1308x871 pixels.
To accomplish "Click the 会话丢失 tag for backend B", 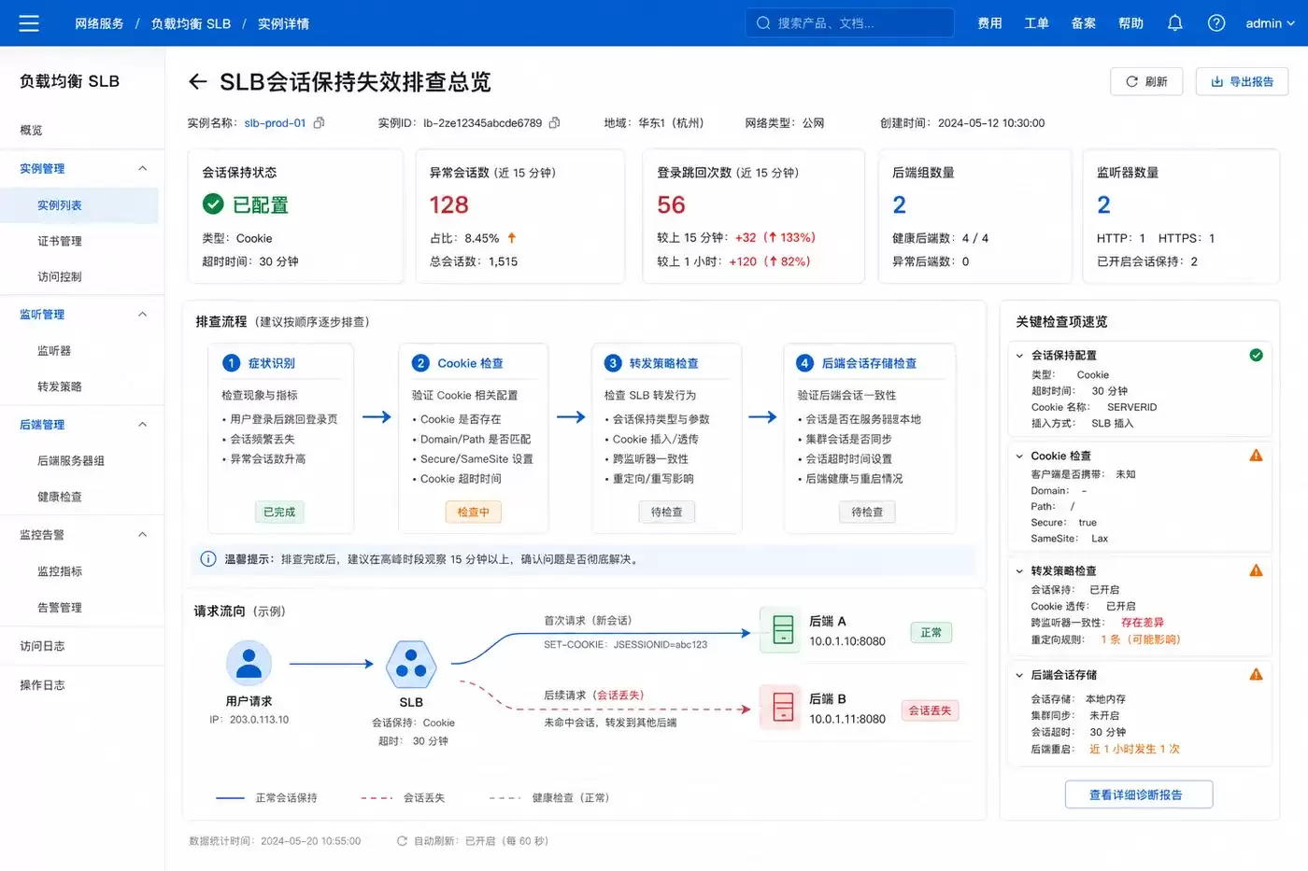I will point(930,710).
